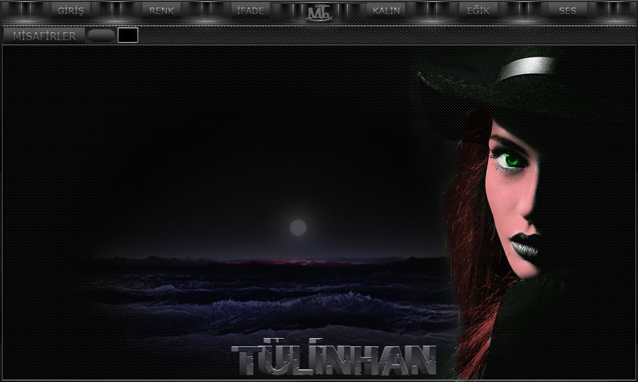Click the TÜLİNHAN title text
638x382 pixels.
pyautogui.click(x=334, y=357)
